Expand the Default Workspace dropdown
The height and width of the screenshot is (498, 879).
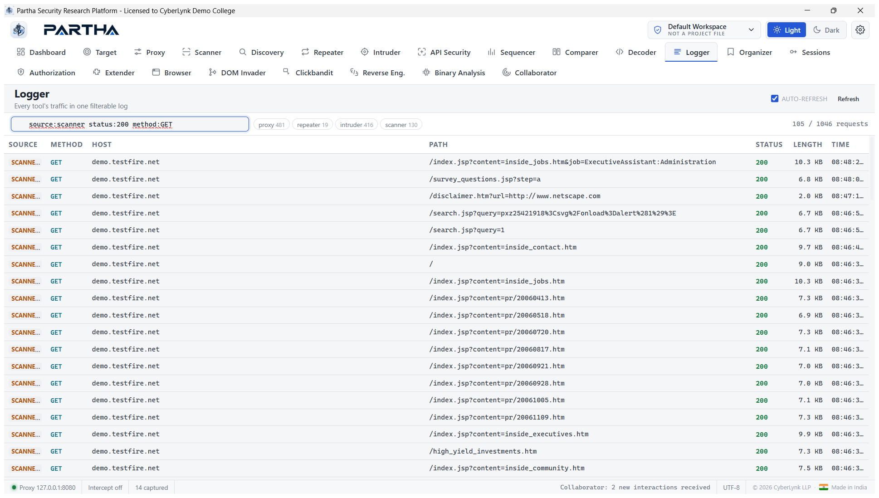(x=704, y=30)
